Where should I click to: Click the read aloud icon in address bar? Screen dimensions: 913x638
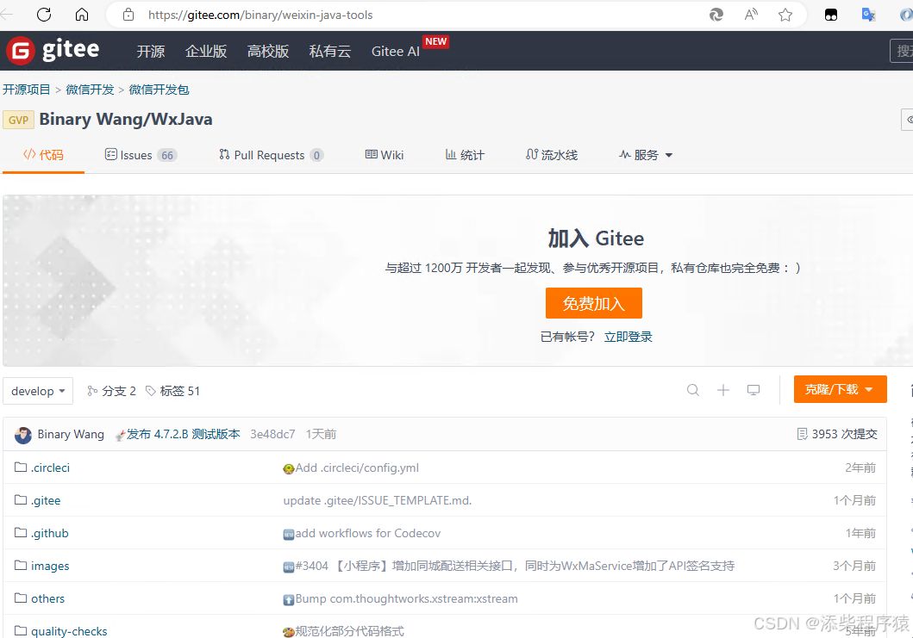coord(751,15)
